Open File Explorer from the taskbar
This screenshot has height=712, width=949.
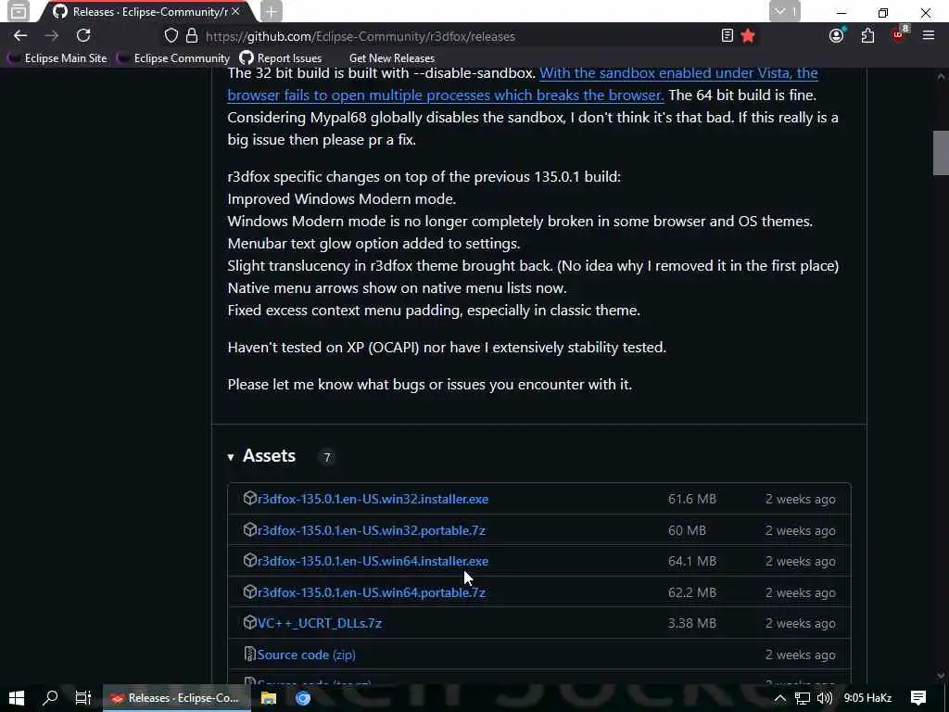269,697
